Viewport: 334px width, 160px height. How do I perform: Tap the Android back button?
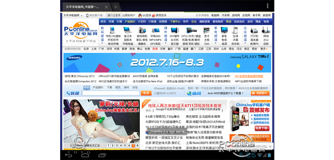pos(69,155)
